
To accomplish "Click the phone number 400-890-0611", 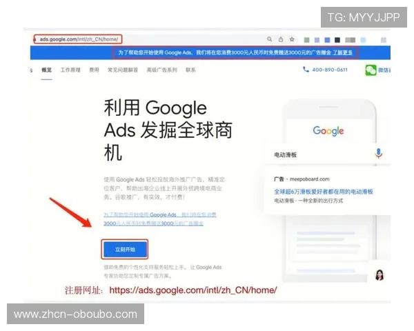I will tap(330, 70).
